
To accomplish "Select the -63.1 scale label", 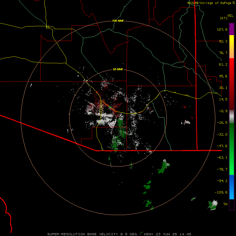I will click(x=222, y=158).
